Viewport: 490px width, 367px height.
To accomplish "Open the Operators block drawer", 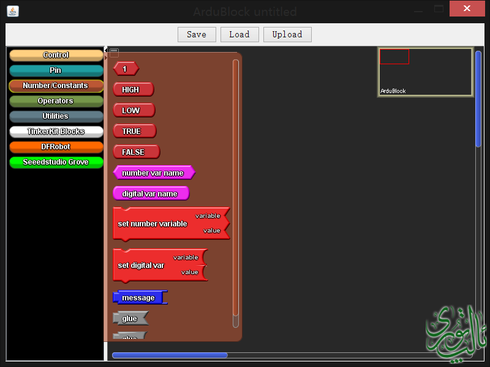I will [56, 101].
